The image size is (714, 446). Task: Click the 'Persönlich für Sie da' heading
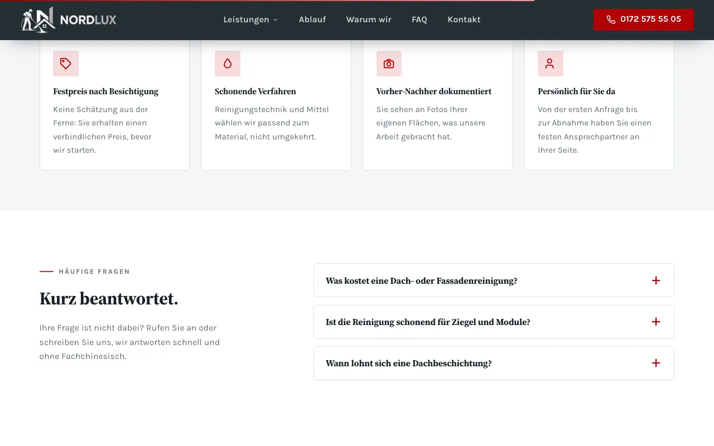tap(577, 91)
